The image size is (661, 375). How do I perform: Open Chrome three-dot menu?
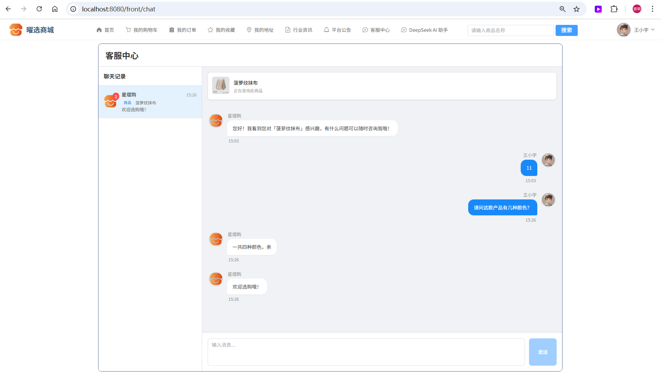(652, 9)
